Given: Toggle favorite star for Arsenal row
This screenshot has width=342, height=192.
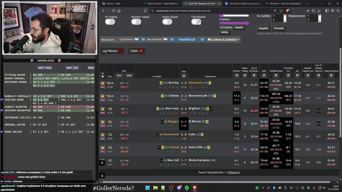Looking at the screenshot, I should click(103, 147).
